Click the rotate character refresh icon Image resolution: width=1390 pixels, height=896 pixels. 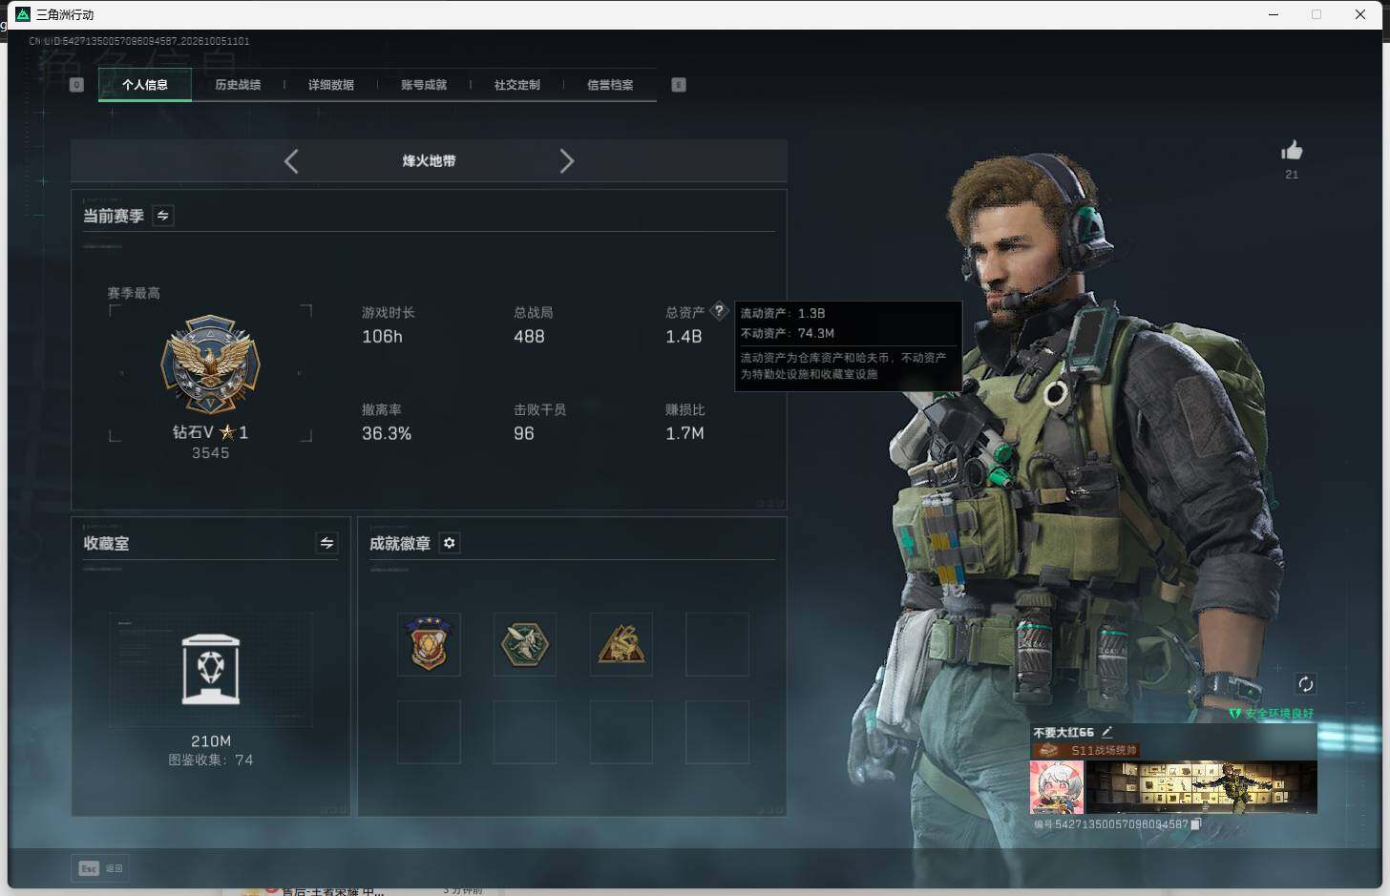tap(1306, 684)
